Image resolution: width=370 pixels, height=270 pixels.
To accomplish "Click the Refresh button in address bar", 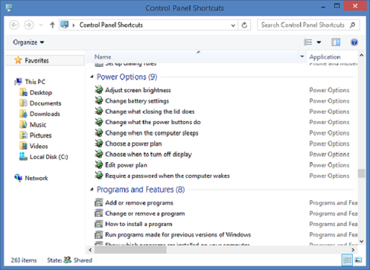I will click(245, 25).
